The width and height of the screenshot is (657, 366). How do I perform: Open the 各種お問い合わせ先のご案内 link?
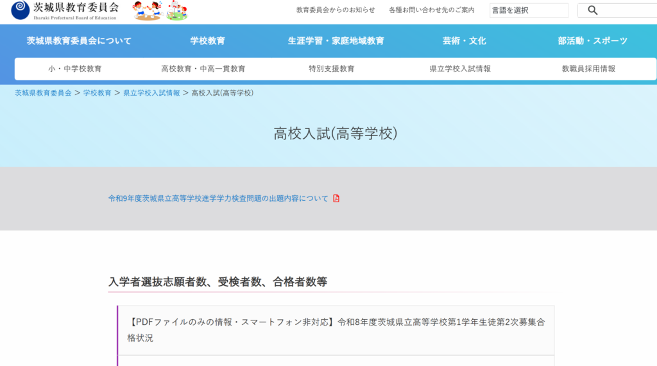click(x=432, y=10)
